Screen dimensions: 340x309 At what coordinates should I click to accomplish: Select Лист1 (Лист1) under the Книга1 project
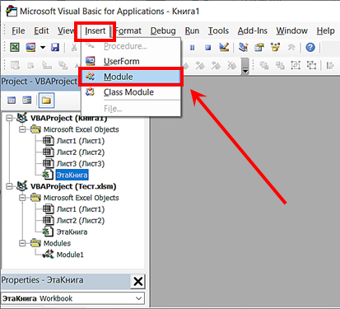pyautogui.click(x=81, y=141)
